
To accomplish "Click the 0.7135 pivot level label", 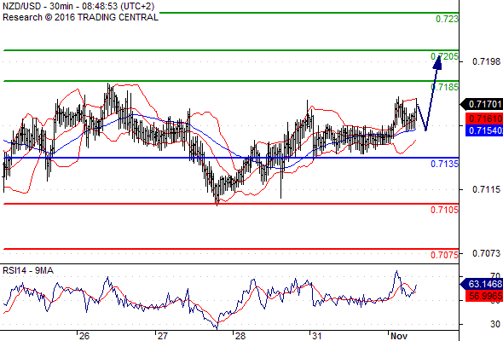I will point(444,164).
